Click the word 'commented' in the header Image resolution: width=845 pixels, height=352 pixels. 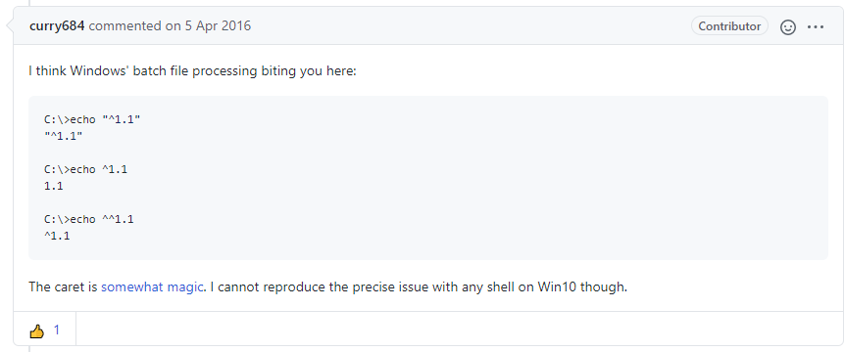click(124, 25)
